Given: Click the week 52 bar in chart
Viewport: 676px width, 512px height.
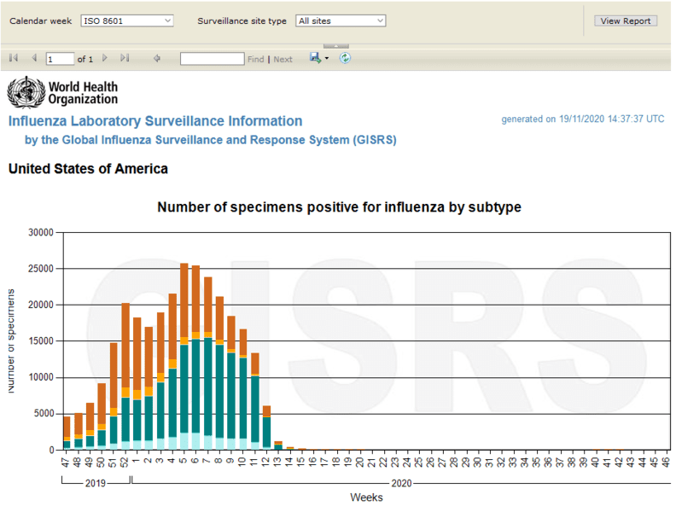Looking at the screenshot, I should point(125,376).
